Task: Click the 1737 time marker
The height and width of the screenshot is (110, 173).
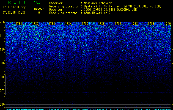Action: (118, 24)
